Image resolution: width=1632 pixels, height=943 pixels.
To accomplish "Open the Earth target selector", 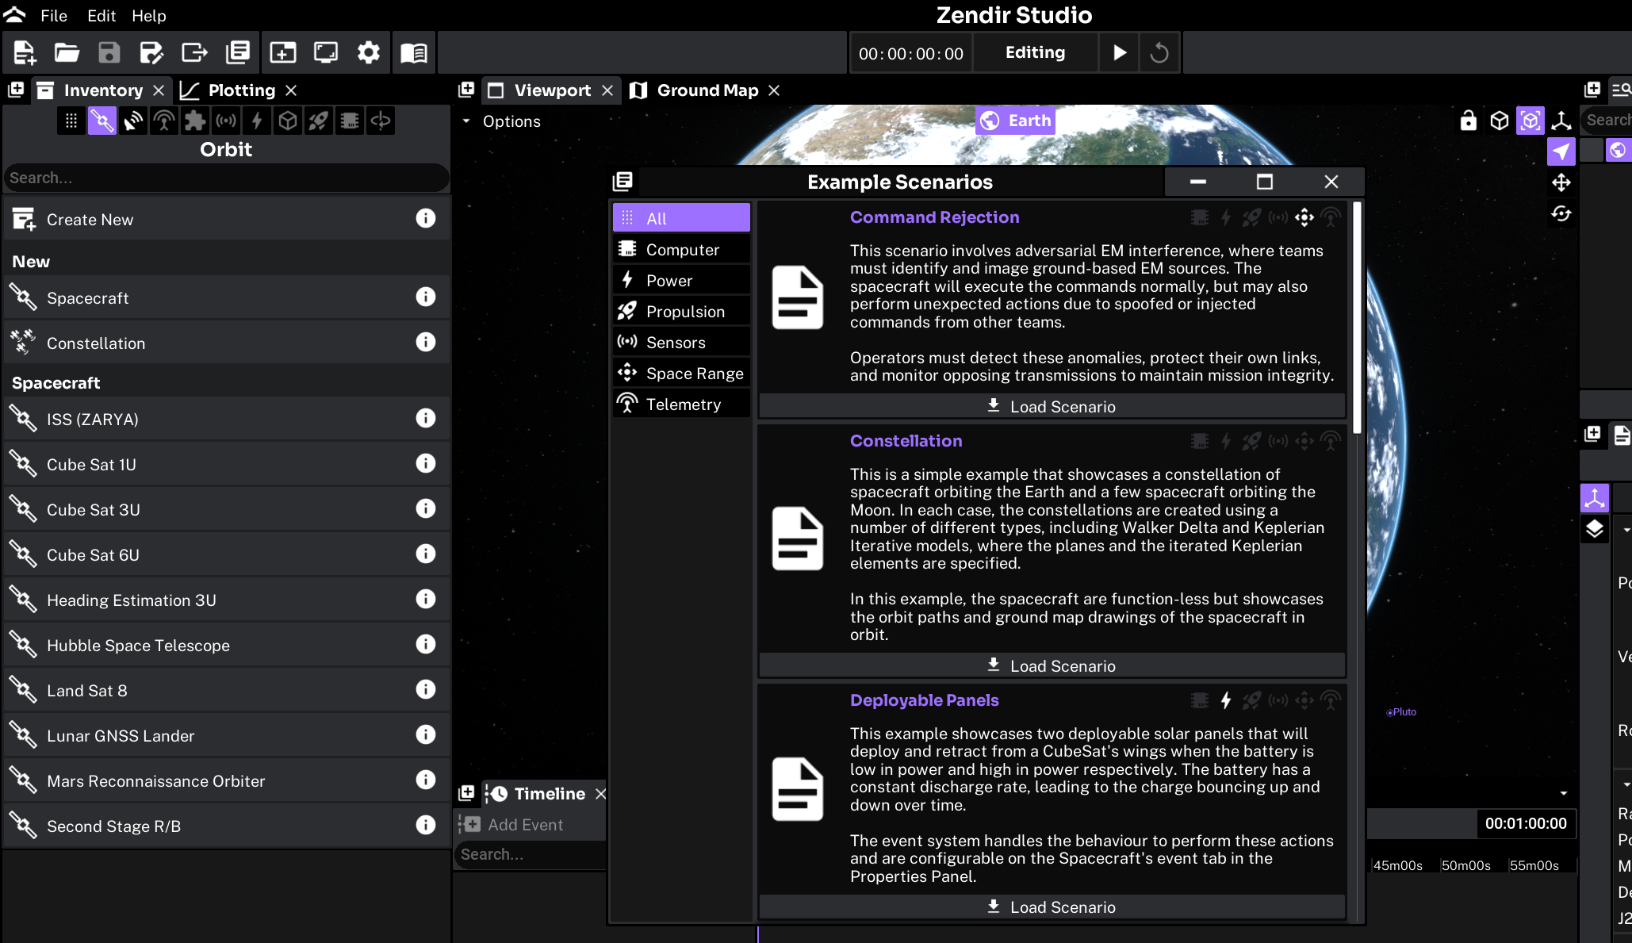I will click(1015, 121).
